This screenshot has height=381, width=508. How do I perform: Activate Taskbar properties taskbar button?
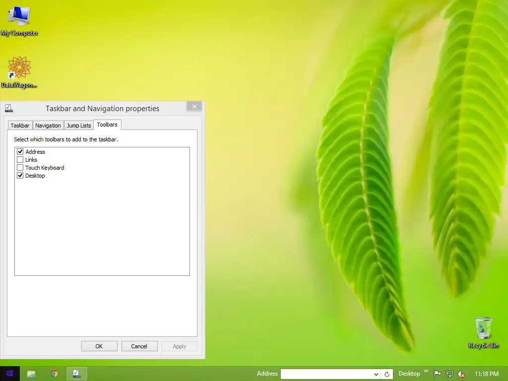tap(77, 374)
